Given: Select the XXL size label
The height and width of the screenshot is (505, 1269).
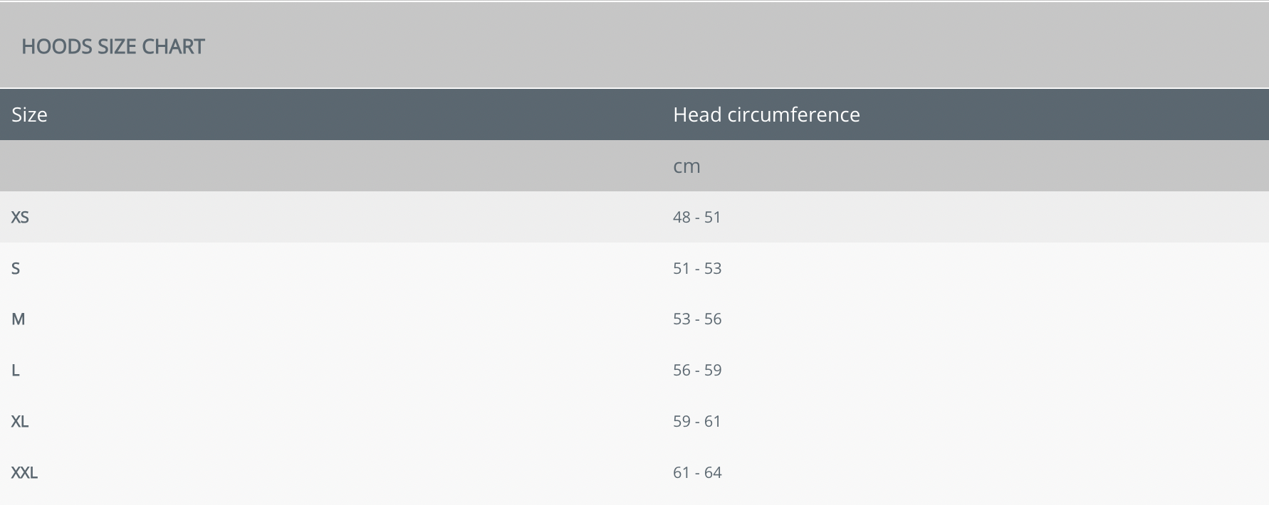Looking at the screenshot, I should pos(24,473).
